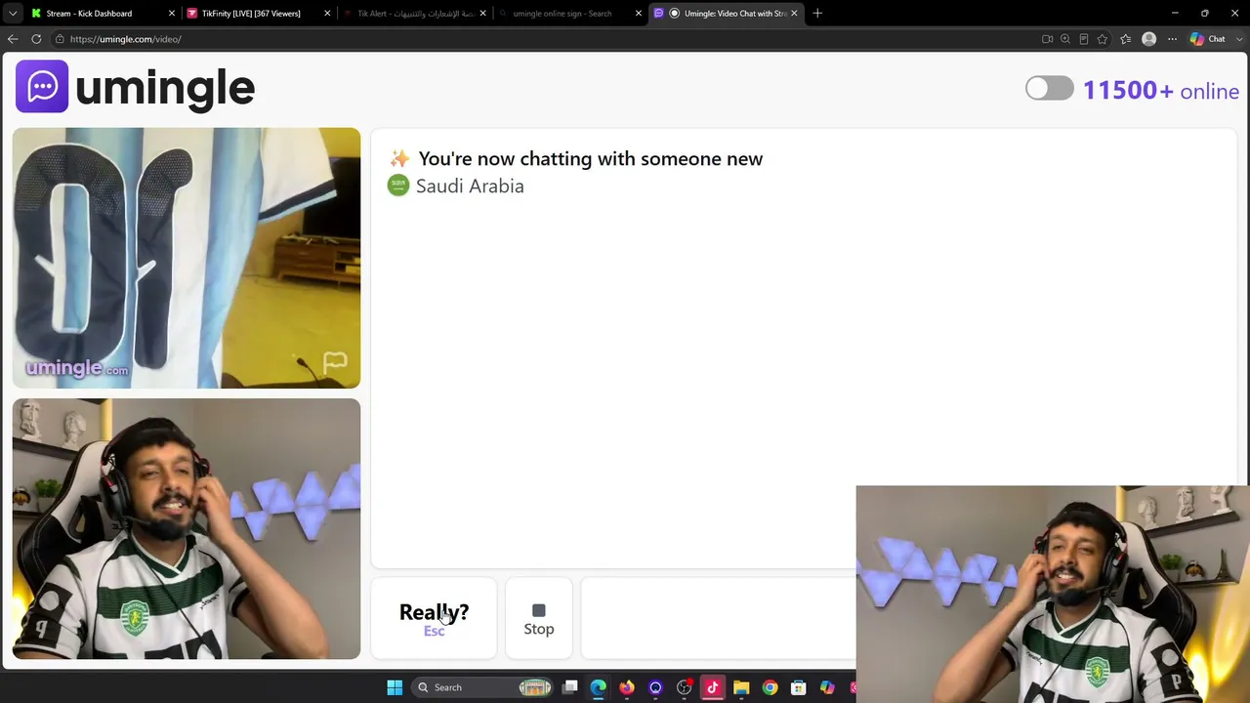Open File Explorer from the taskbar

pos(741,687)
